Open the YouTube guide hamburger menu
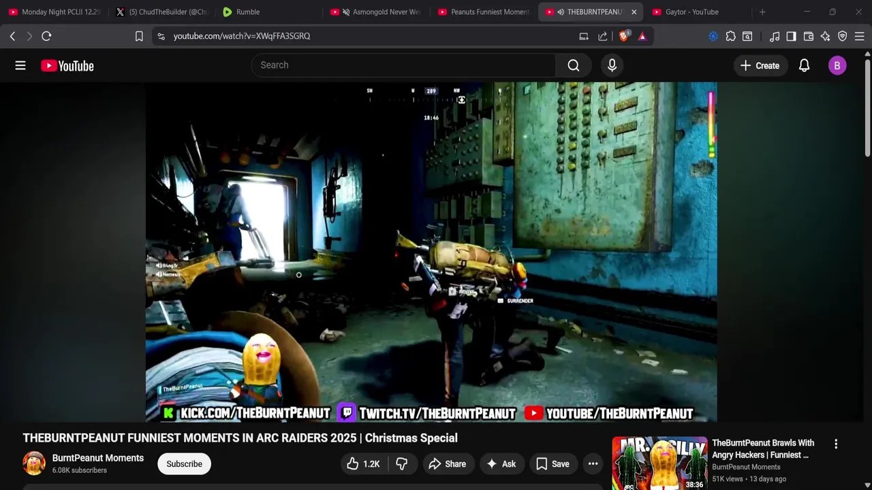872x490 pixels. coord(20,65)
